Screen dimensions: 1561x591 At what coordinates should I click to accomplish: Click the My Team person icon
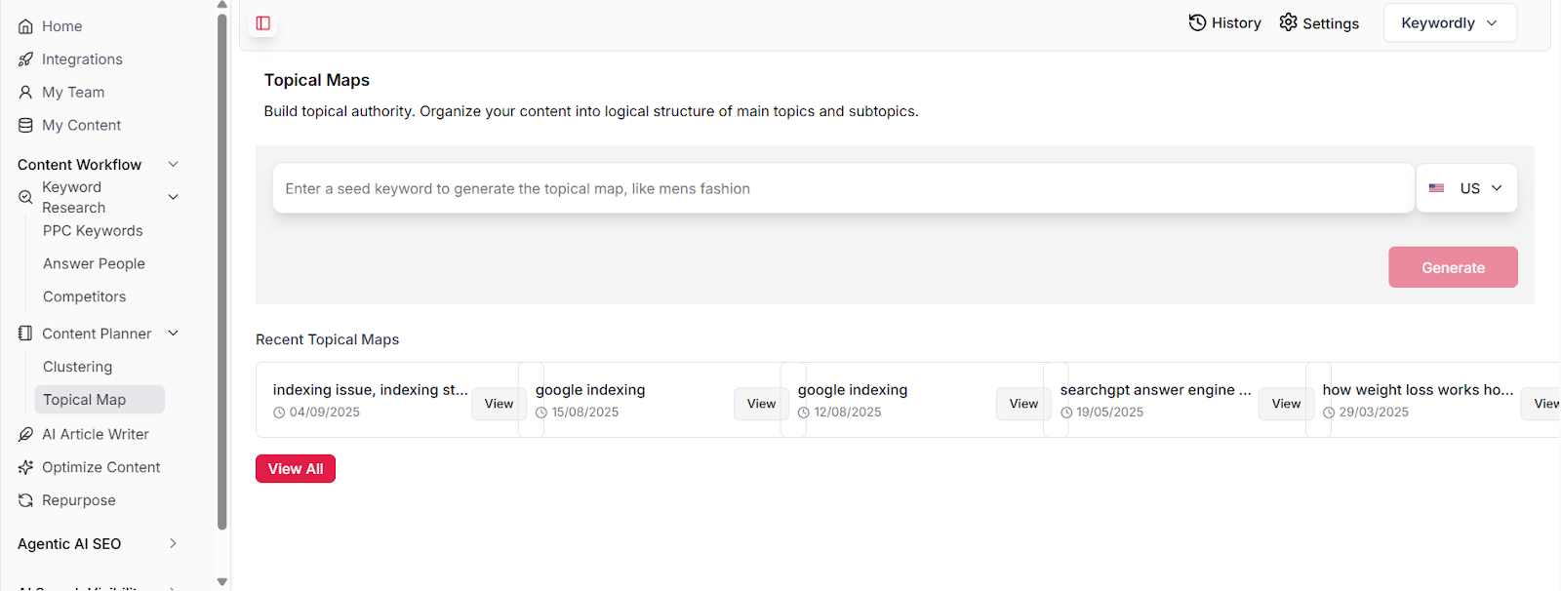click(25, 93)
